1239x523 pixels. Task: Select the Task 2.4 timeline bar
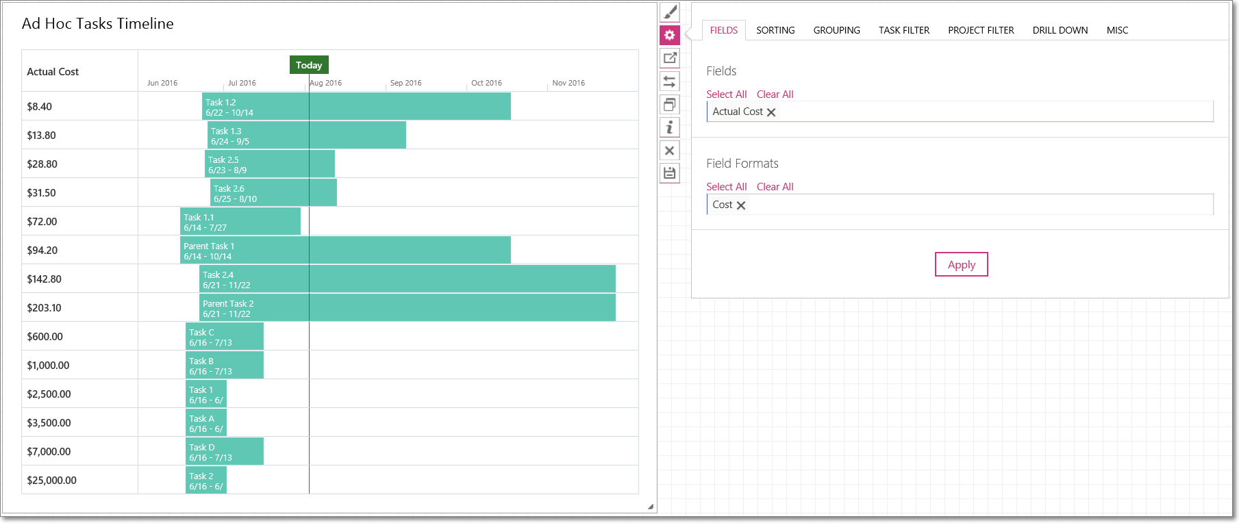coord(408,279)
